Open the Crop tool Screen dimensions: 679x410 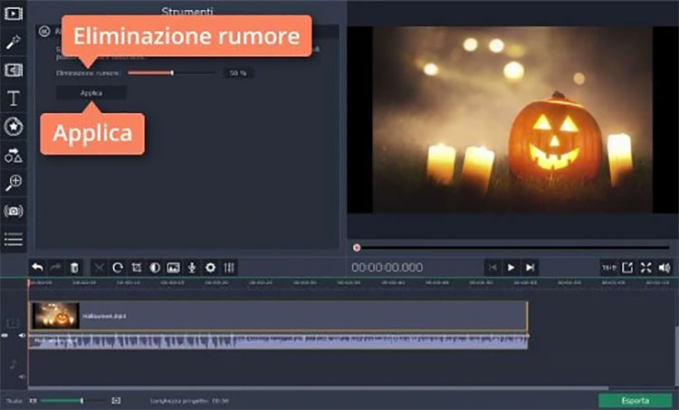tap(137, 268)
